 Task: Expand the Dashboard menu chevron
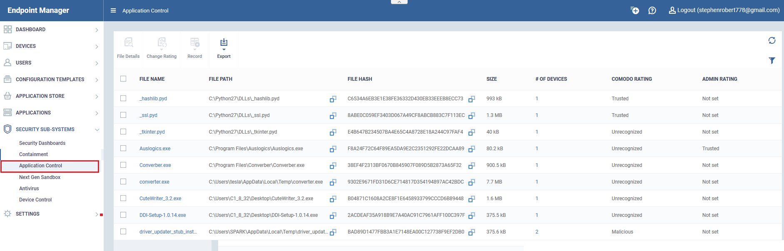[97, 30]
